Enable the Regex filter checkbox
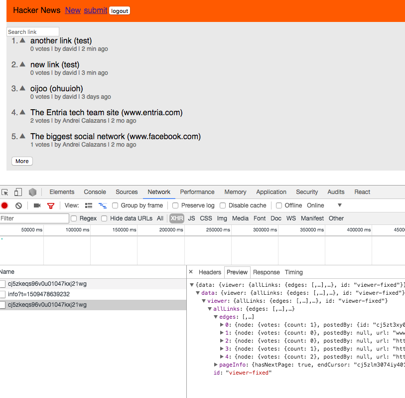This screenshot has height=398, width=405. click(74, 218)
